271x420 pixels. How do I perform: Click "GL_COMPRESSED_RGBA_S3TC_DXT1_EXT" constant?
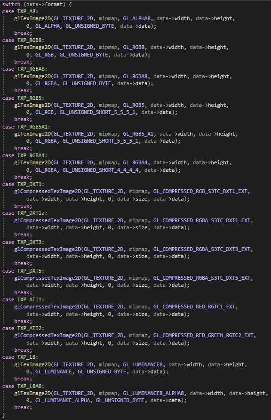coord(202,220)
